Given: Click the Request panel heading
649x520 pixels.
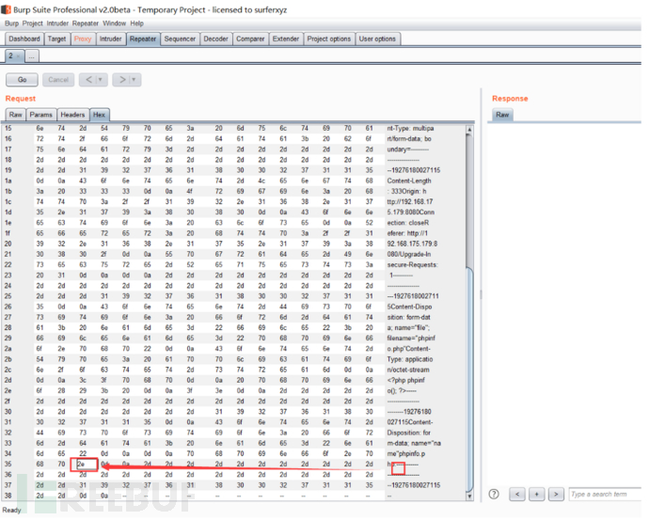Looking at the screenshot, I should pyautogui.click(x=21, y=99).
